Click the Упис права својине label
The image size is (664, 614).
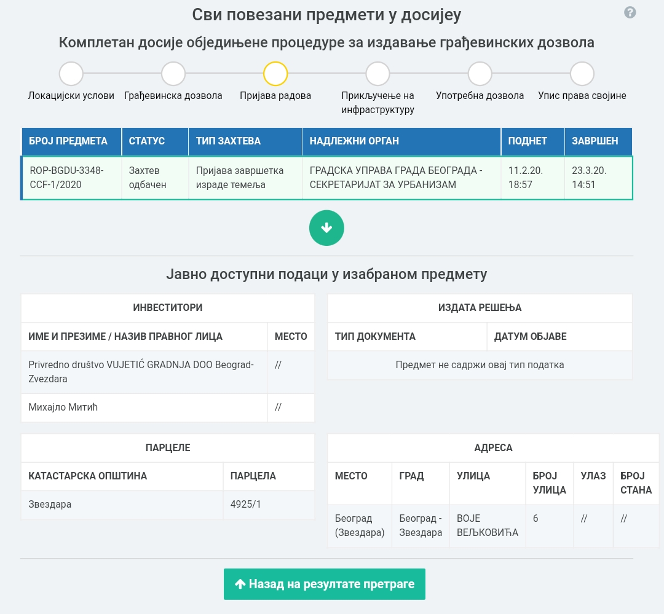click(582, 96)
